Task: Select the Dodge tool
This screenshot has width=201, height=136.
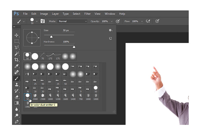Action: tap(16, 116)
